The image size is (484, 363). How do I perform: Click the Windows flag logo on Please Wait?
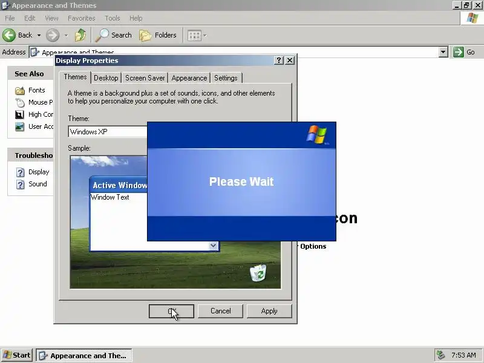[317, 134]
